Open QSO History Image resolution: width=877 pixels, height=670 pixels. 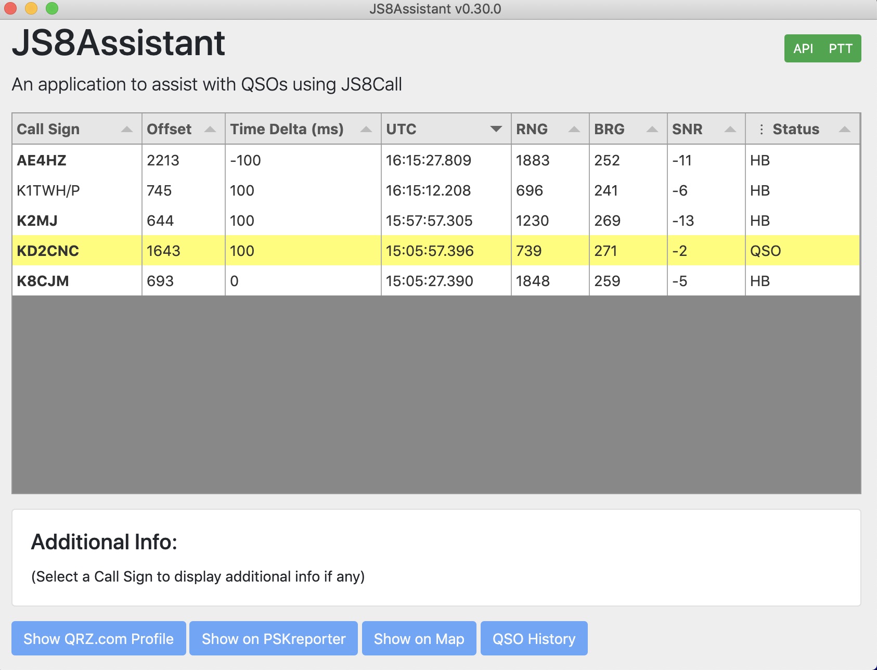click(534, 639)
